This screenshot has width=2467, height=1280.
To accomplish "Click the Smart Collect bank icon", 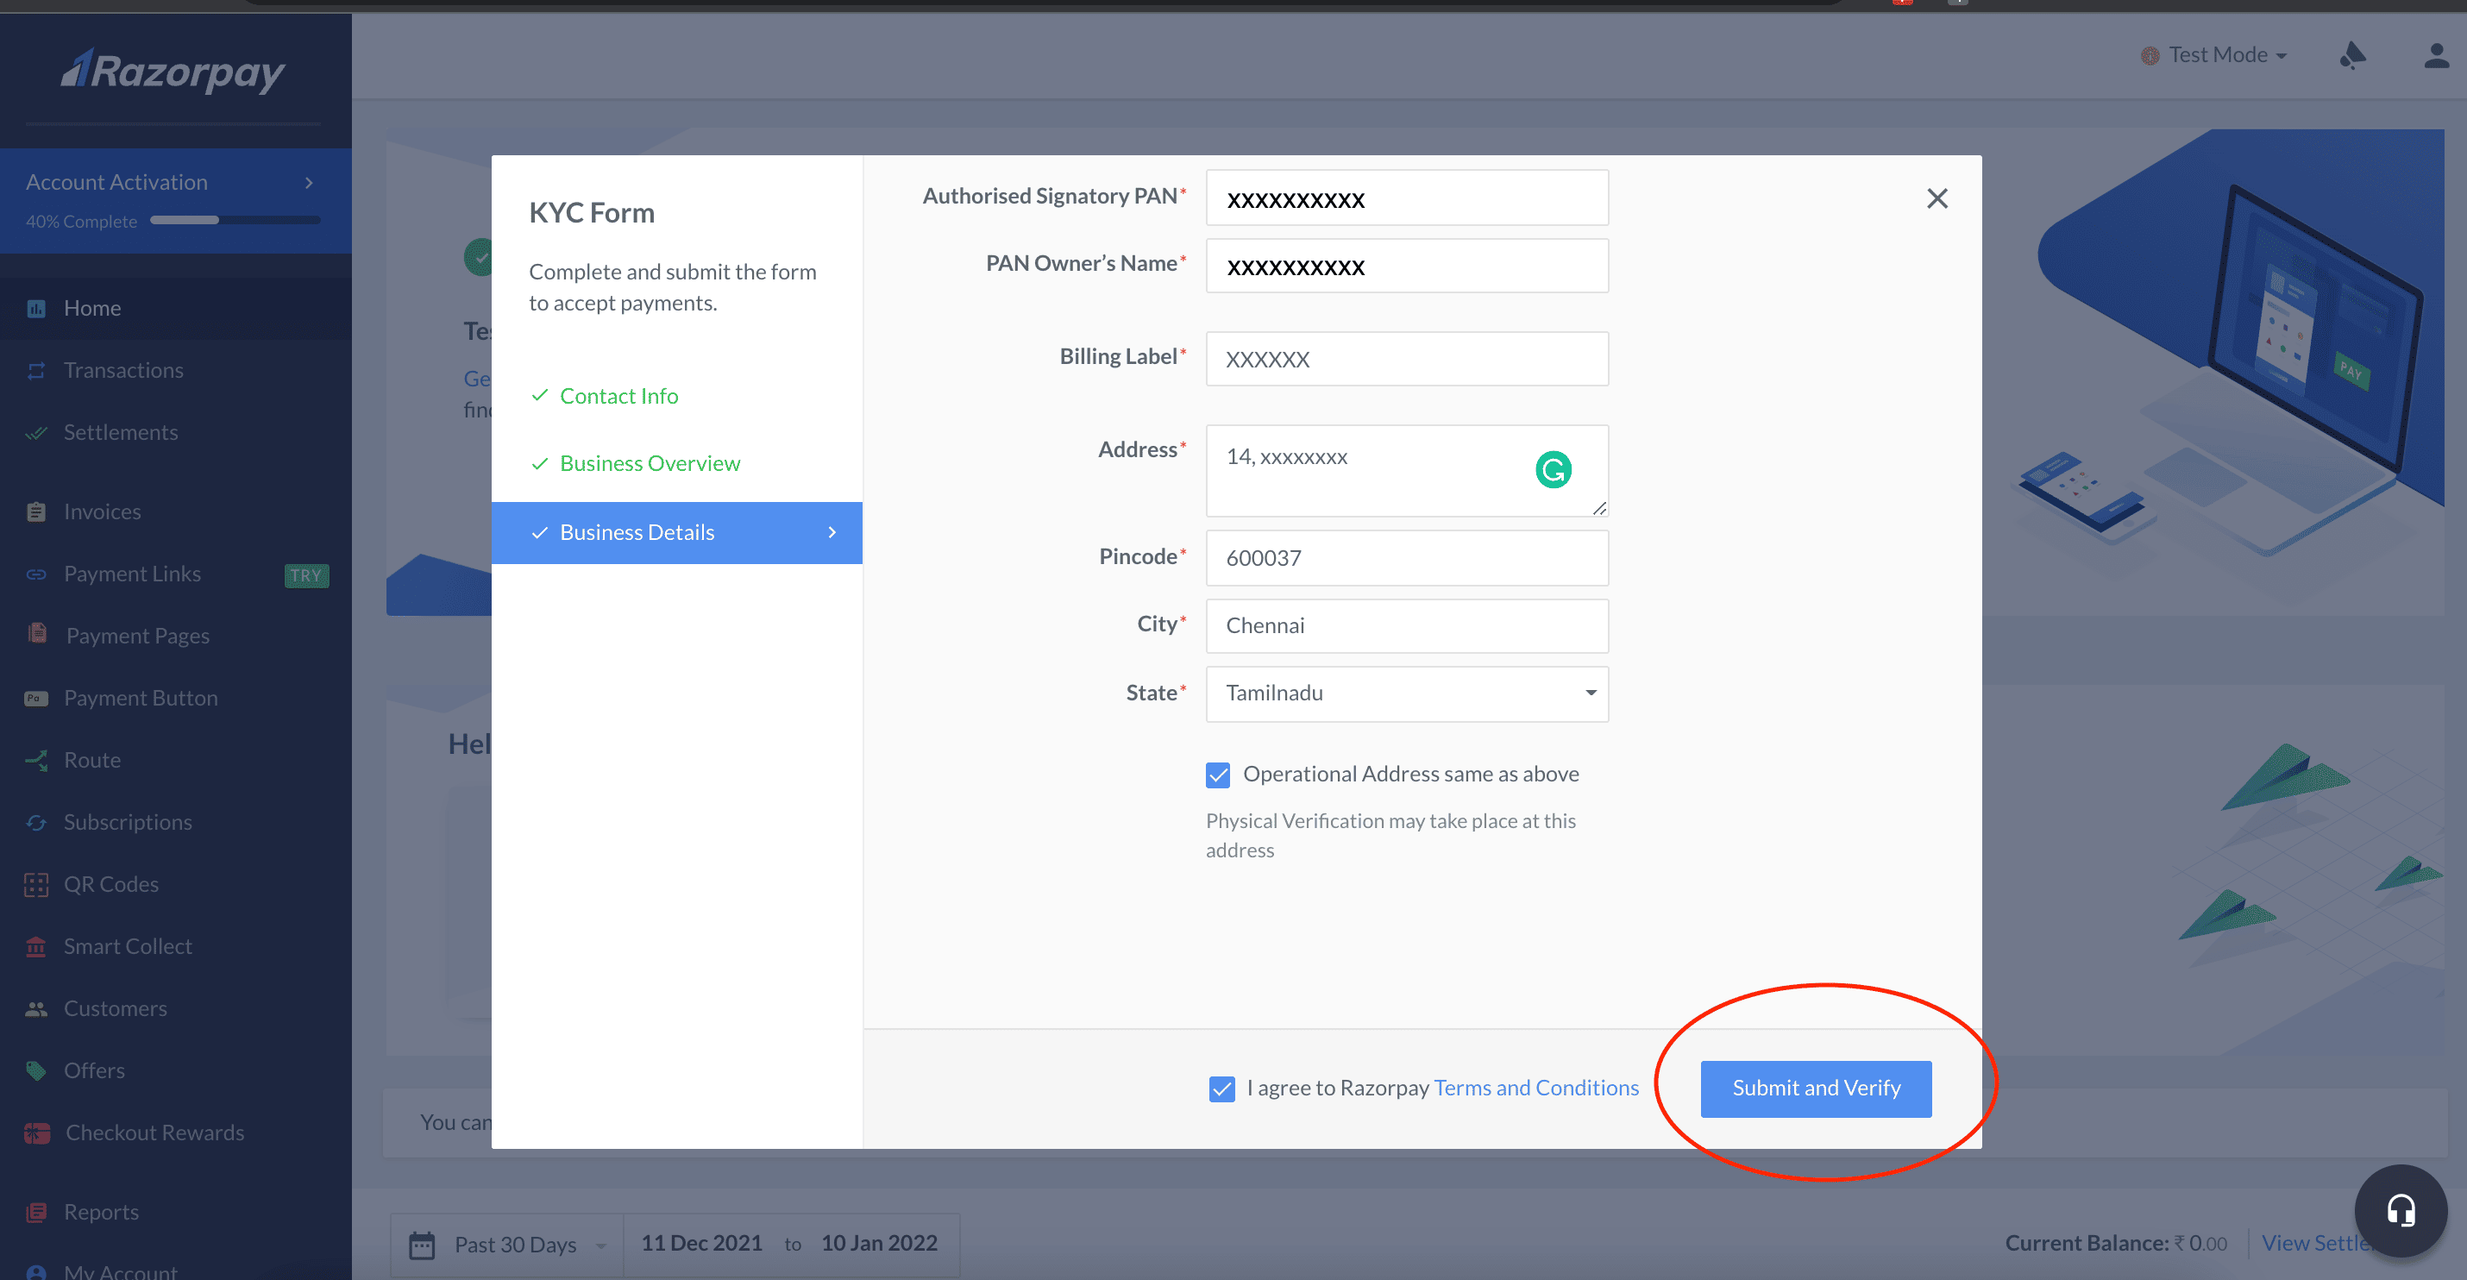I will coord(36,947).
